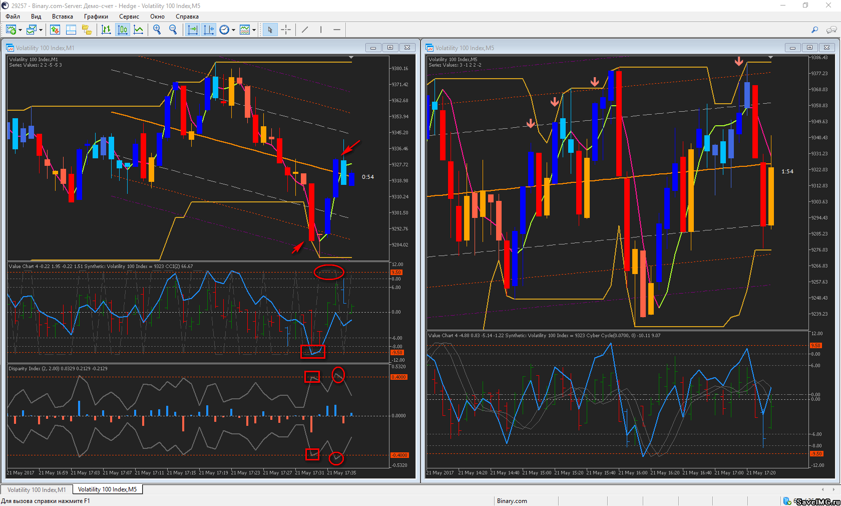The width and height of the screenshot is (841, 506).
Task: Toggle the chart shift button
Action: pos(209,30)
